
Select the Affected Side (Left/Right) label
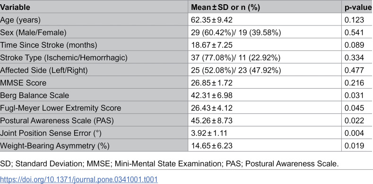point(44,70)
